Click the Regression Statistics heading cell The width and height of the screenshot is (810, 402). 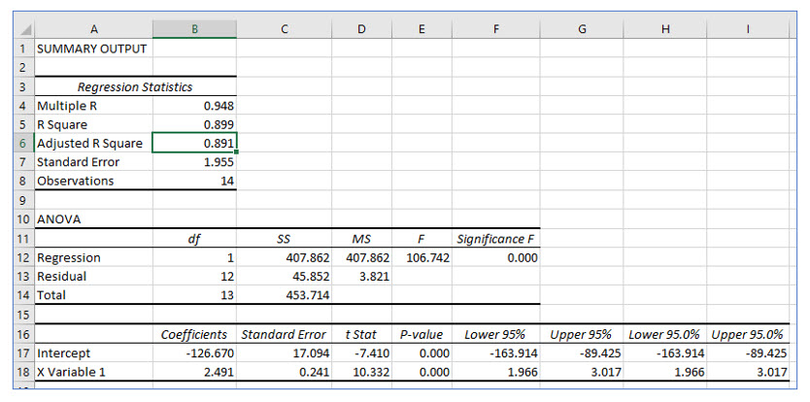[x=135, y=86]
